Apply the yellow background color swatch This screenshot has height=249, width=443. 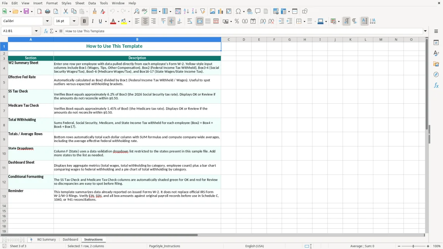(x=124, y=21)
